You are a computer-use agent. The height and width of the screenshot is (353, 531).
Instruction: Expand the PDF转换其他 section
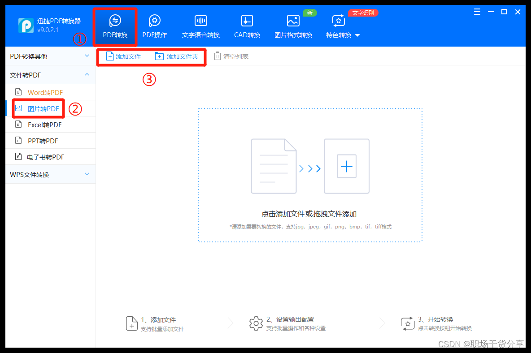click(x=50, y=56)
